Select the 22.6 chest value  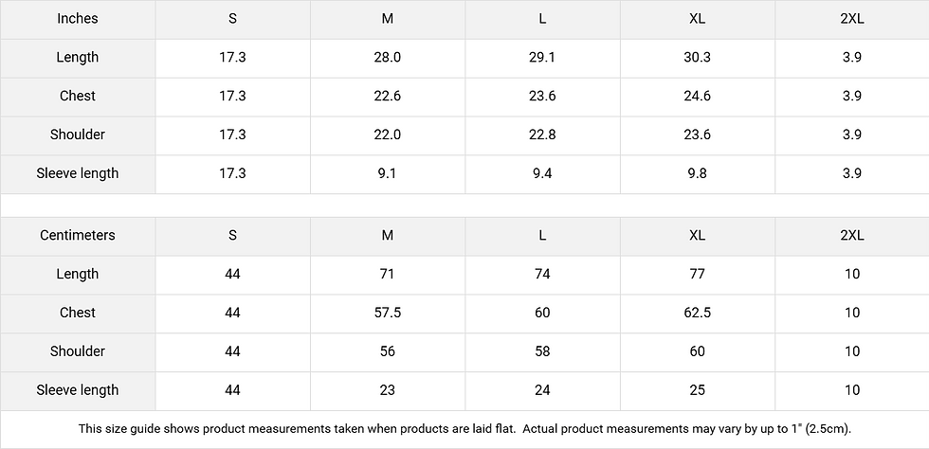coord(387,96)
